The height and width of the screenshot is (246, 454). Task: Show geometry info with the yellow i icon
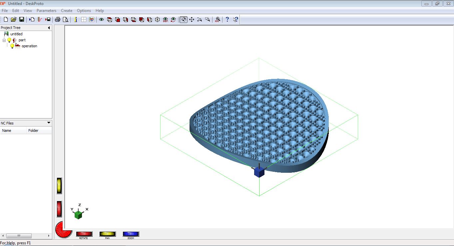coord(76,20)
